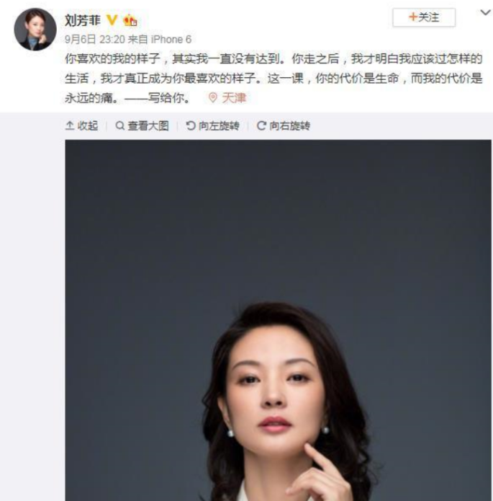Click the post timestamp 9月6日 23:20
Screen dimensions: 493x501
95,40
